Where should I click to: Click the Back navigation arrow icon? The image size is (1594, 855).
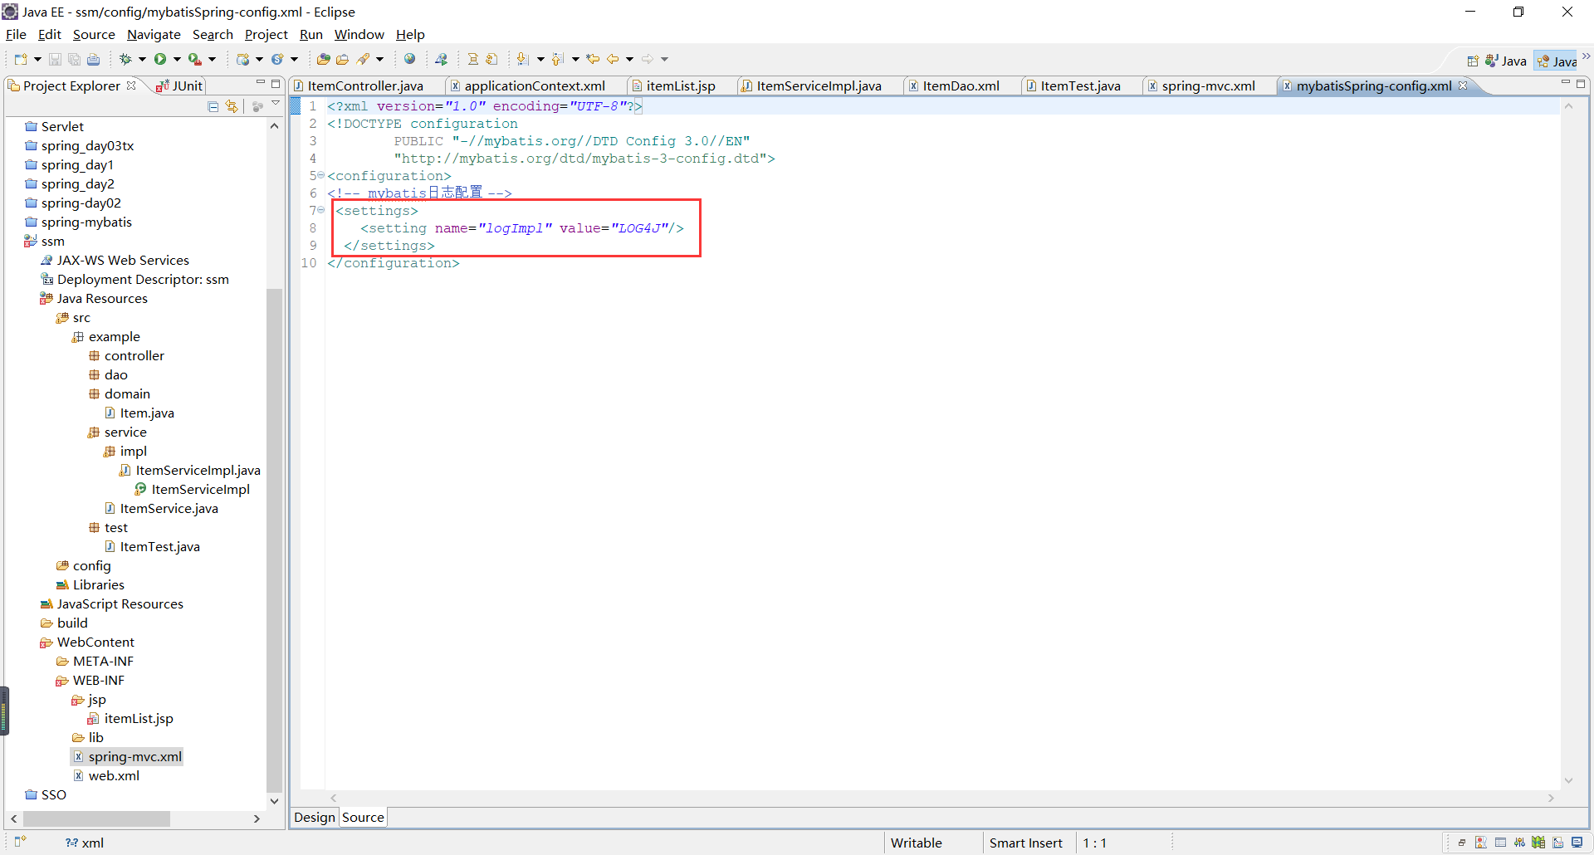click(x=613, y=59)
